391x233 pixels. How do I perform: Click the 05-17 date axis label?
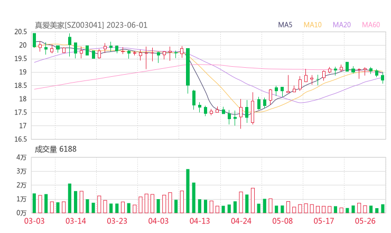(324, 221)
